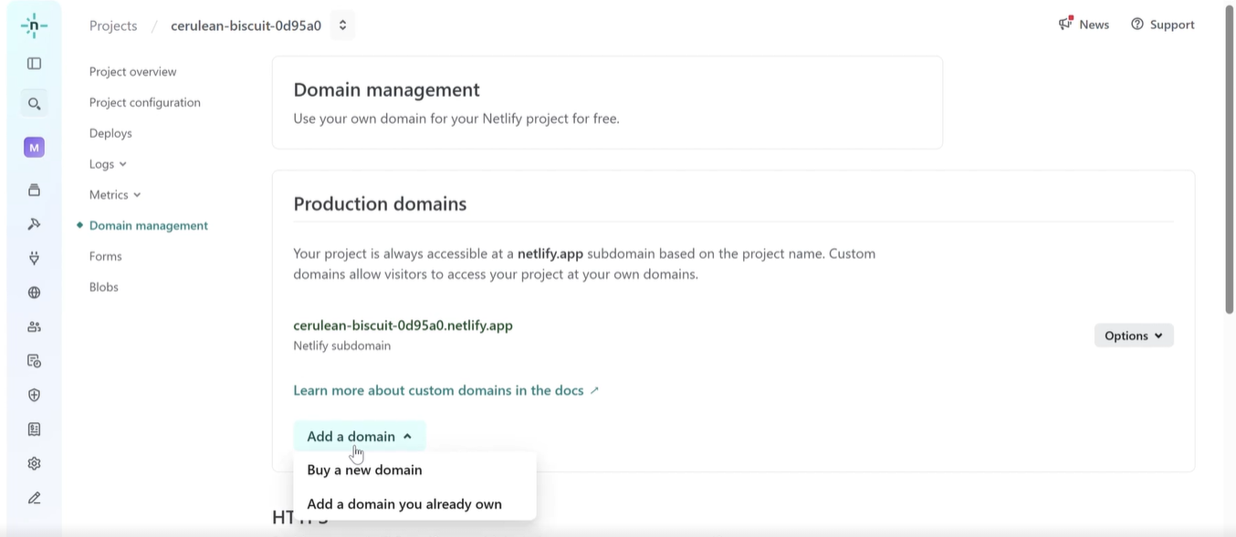Open cerulean-biscuit-0d95a0.netlify.app link
The width and height of the screenshot is (1236, 537).
tap(403, 325)
